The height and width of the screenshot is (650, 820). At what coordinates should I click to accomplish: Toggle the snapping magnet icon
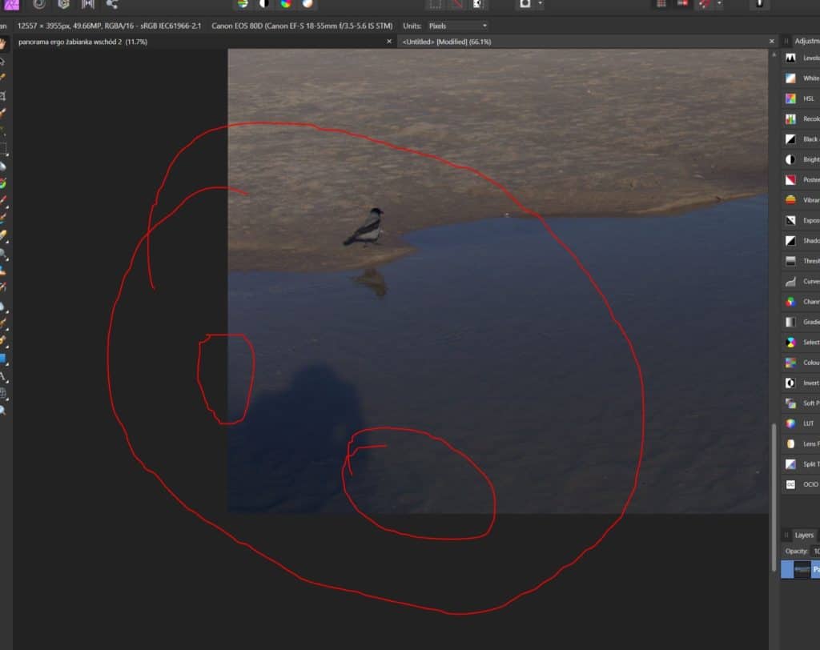pos(705,4)
